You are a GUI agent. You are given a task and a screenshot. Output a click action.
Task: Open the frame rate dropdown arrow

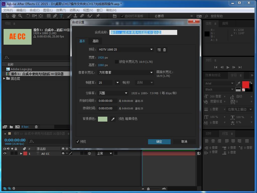117,82
